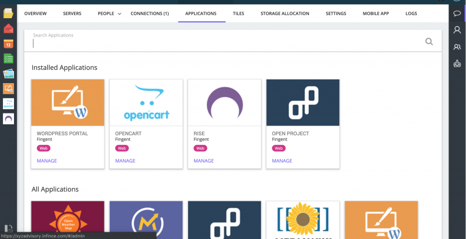466x239 pixels.
Task: Open the photos gallery sidebar icon
Action: tap(8, 73)
